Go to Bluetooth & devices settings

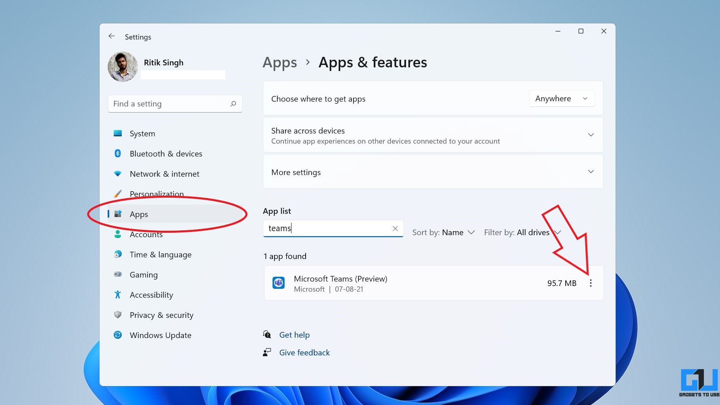tap(175, 154)
